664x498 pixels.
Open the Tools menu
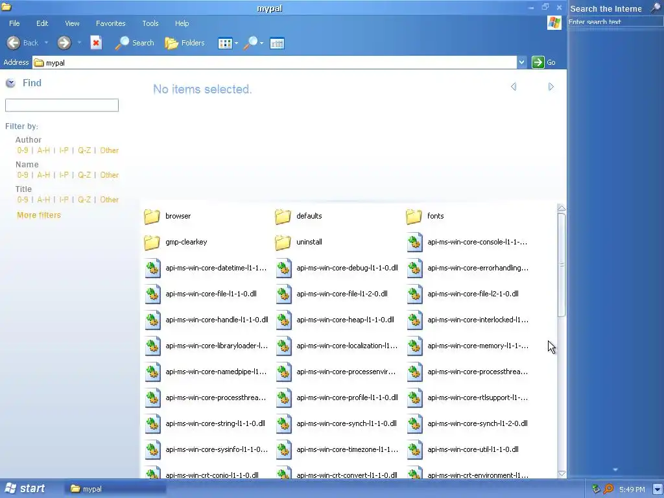coord(150,23)
